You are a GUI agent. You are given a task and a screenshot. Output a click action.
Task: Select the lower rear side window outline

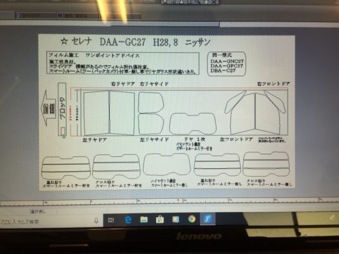(x=150, y=124)
